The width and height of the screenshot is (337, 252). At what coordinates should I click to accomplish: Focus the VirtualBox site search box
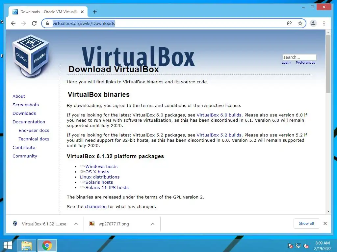[299, 57]
